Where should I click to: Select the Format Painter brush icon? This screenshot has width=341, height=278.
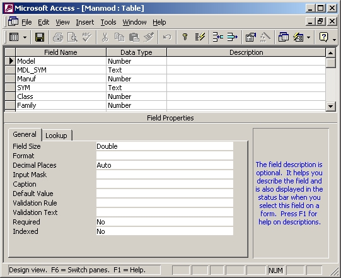click(x=149, y=37)
